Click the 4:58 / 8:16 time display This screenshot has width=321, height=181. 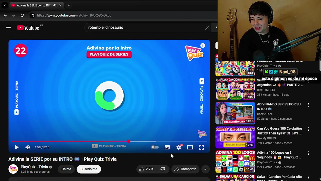[42, 147]
